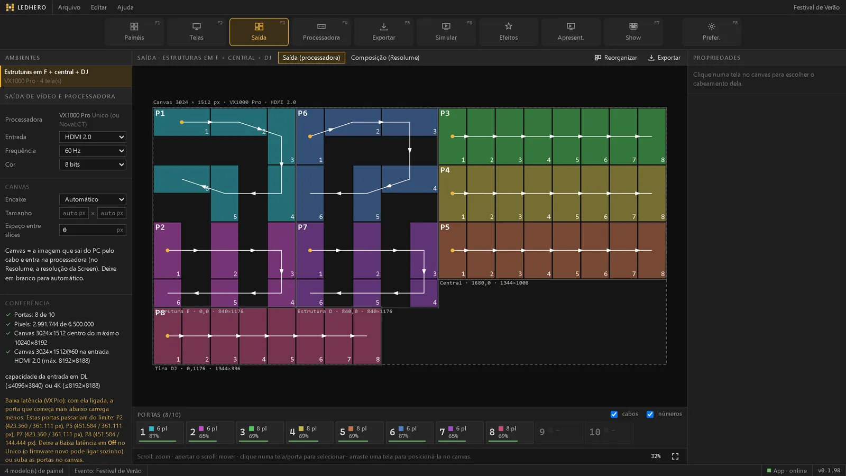Click the 32% zoom indicator
846x476 pixels.
pyautogui.click(x=656, y=456)
